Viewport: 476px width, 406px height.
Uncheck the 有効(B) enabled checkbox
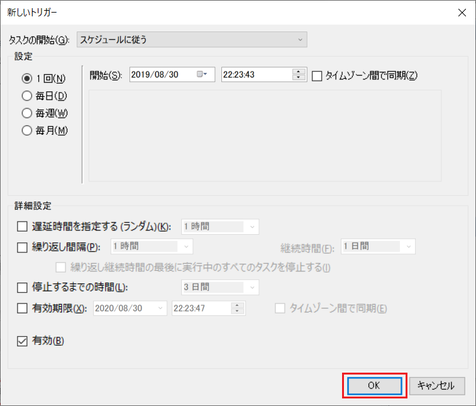(22, 341)
